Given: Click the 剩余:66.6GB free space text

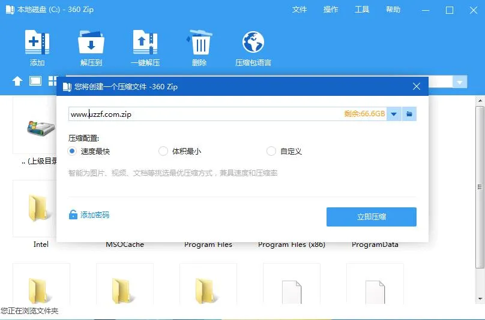Looking at the screenshot, I should [364, 114].
